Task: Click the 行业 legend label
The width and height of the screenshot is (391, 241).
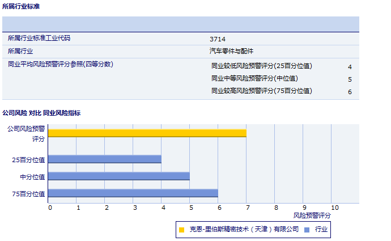Action: pyautogui.click(x=321, y=229)
